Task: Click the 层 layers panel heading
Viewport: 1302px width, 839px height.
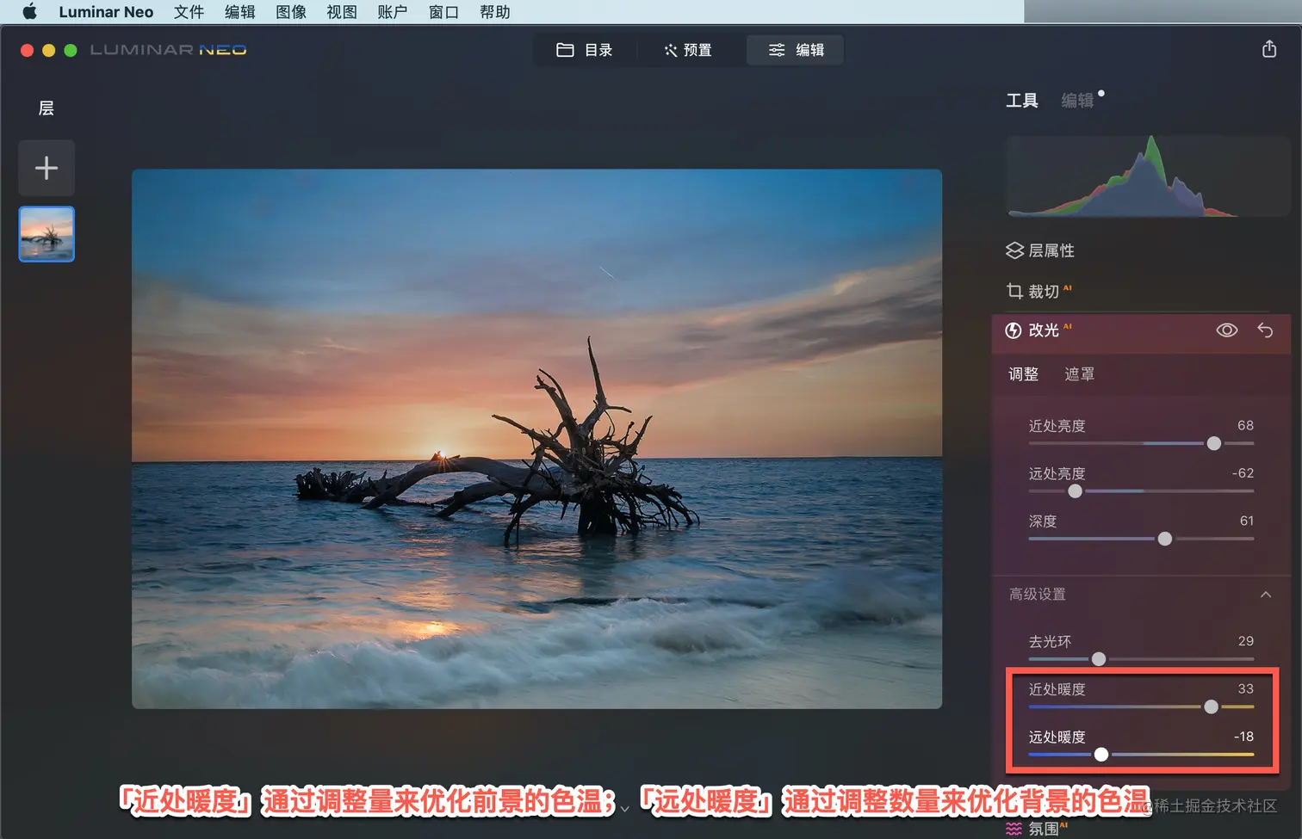Action: coord(46,108)
